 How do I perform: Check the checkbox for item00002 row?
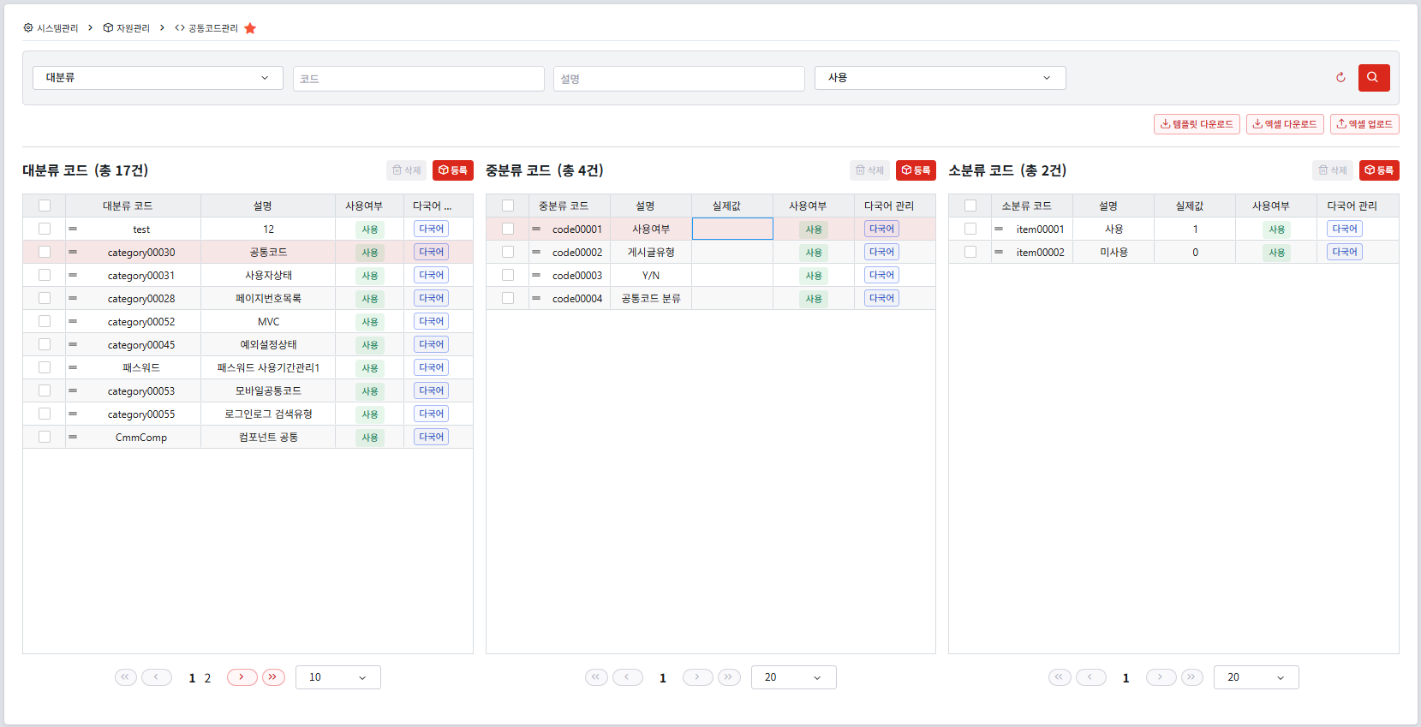[970, 252]
